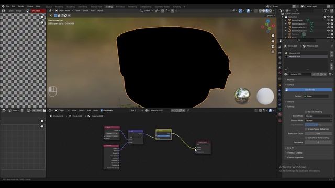Screen dimensions: 335x188
Task: Zoom icon in the image editor
Action: pos(42,17)
